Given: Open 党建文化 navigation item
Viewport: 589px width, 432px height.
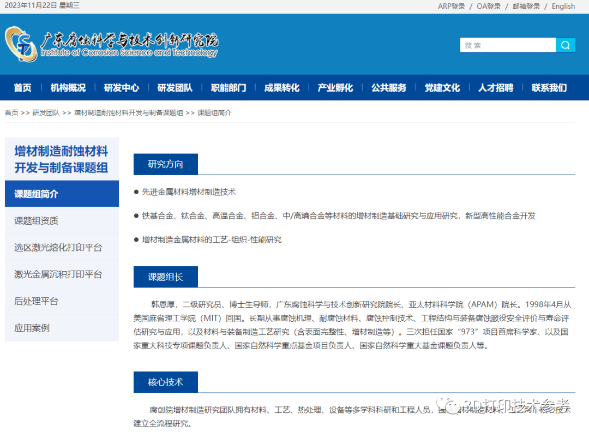Looking at the screenshot, I should pyautogui.click(x=442, y=88).
